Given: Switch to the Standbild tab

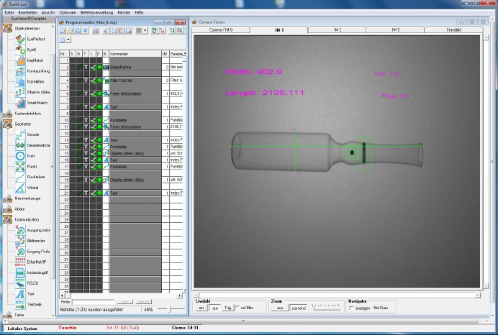Looking at the screenshot, I should point(453,29).
